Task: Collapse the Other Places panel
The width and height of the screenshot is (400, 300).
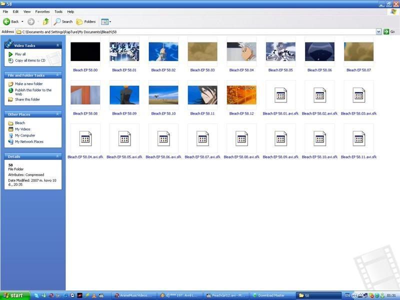Action: click(57, 114)
